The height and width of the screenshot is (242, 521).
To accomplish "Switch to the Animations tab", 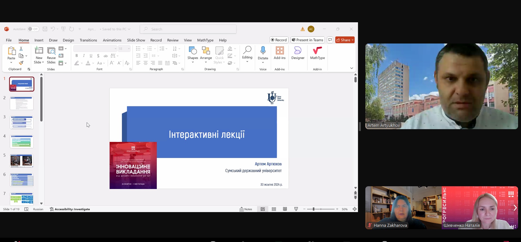I will 112,40.
